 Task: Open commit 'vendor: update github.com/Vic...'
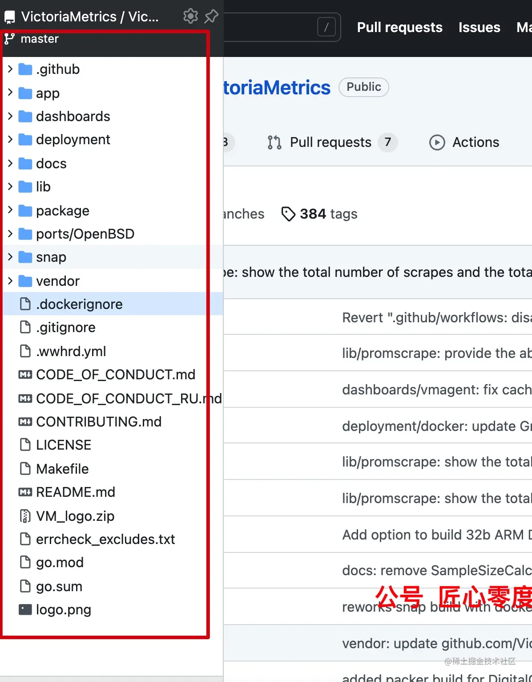click(x=437, y=643)
